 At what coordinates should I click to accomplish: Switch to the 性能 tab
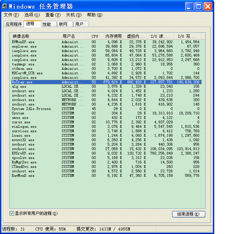coord(49,24)
